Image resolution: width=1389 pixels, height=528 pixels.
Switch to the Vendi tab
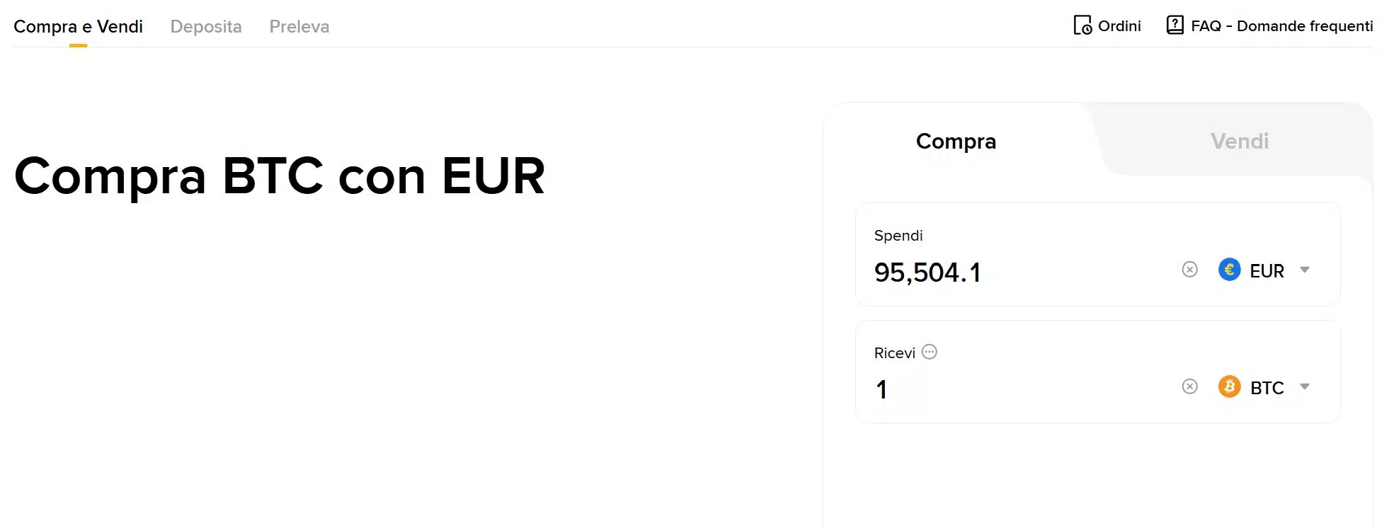click(1239, 141)
